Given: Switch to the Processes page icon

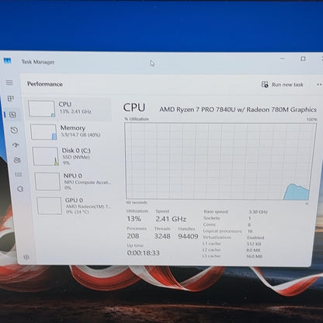Looking at the screenshot, I should click(11, 99).
